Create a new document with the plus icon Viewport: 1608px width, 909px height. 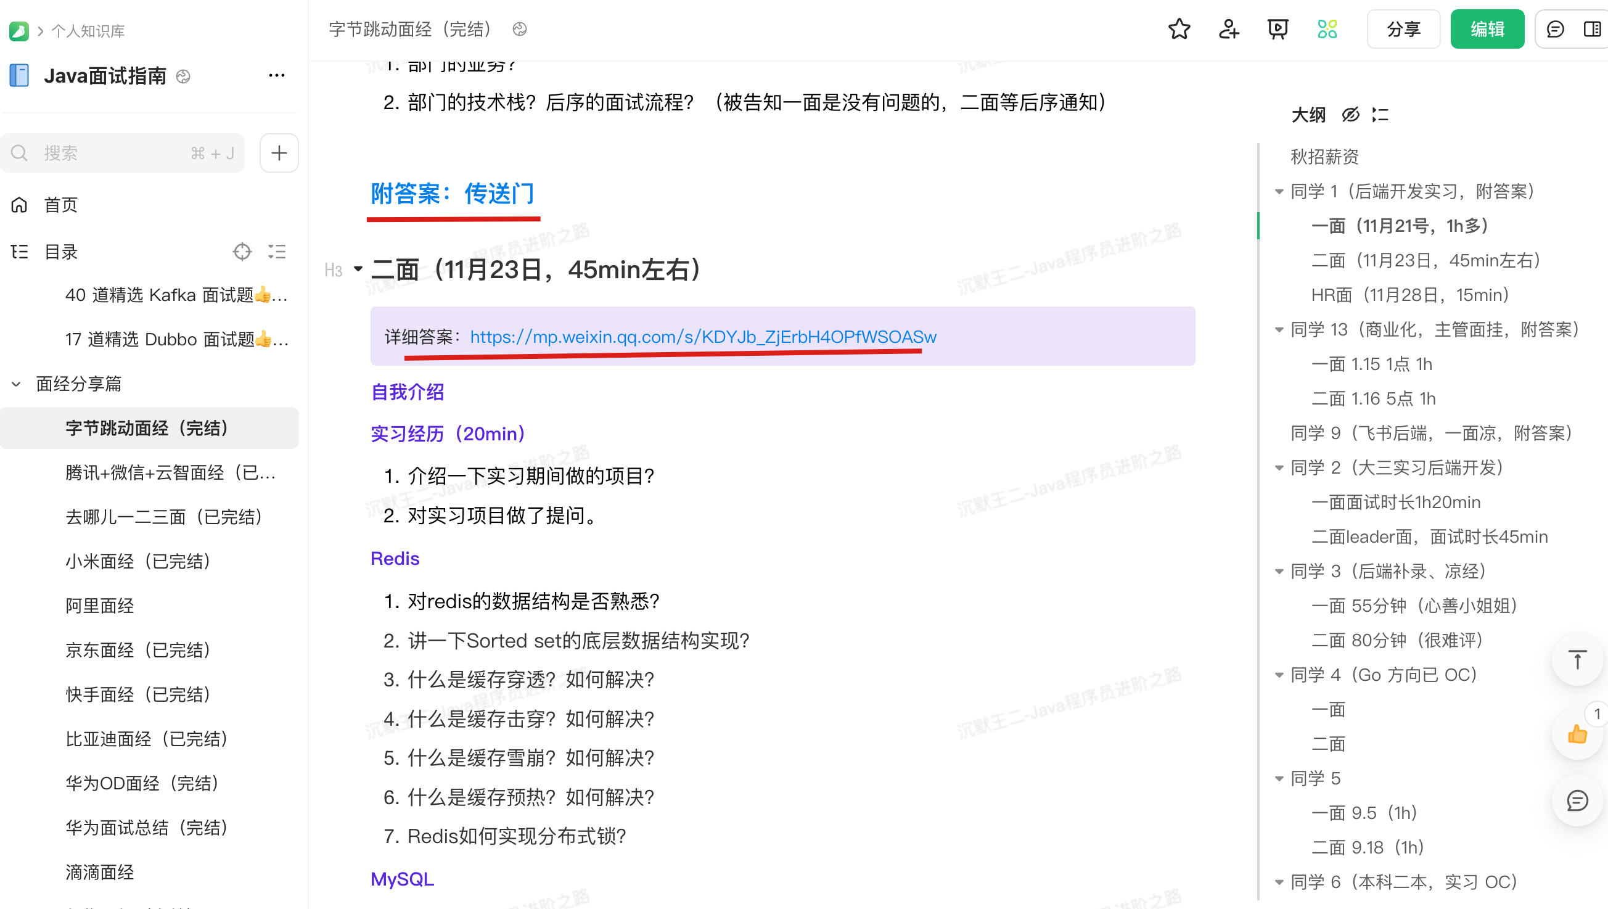click(x=279, y=152)
